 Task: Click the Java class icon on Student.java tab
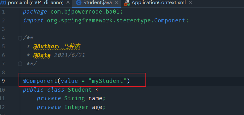[79, 3]
